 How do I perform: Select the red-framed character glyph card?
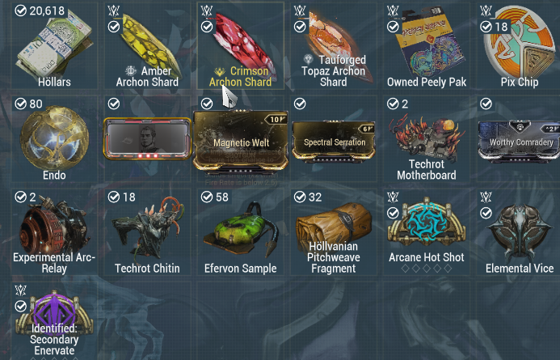point(147,138)
